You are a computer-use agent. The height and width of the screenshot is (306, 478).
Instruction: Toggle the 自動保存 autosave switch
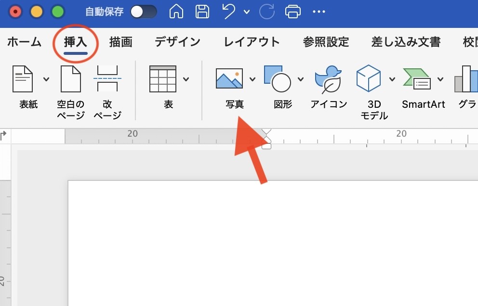144,12
